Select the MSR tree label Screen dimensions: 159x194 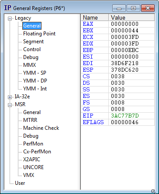[20, 104]
